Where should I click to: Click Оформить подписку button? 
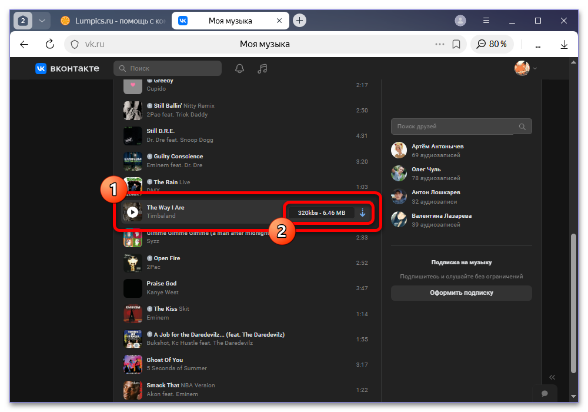[x=461, y=293]
